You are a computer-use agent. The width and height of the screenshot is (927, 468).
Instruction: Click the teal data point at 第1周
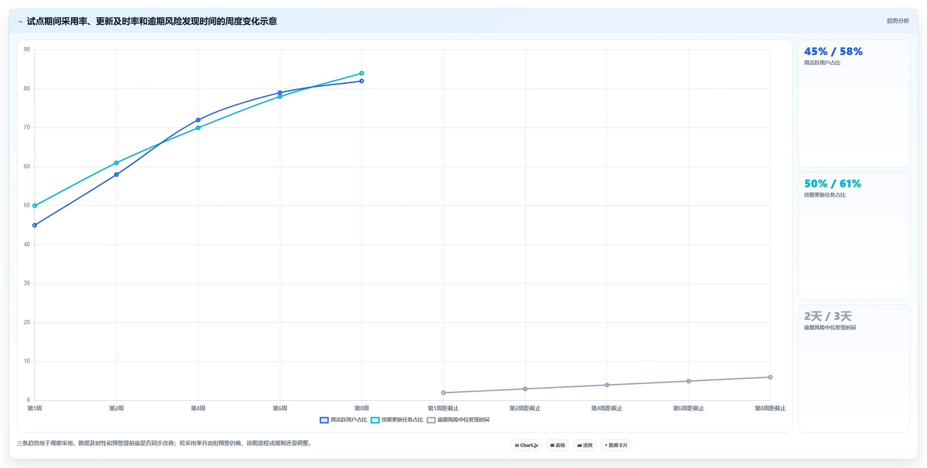[x=35, y=206]
